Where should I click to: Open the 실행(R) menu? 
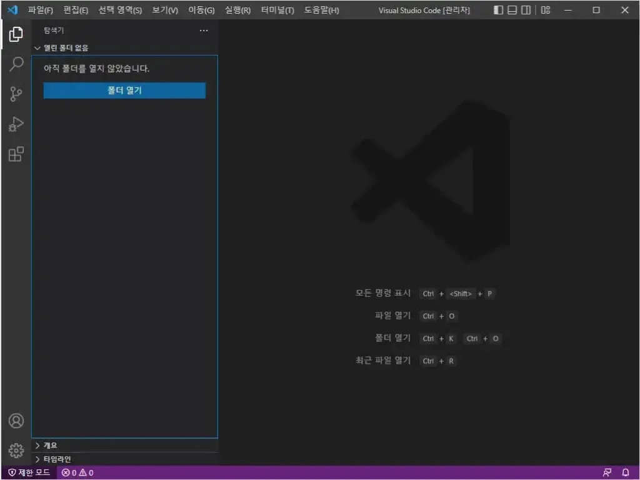coord(237,10)
